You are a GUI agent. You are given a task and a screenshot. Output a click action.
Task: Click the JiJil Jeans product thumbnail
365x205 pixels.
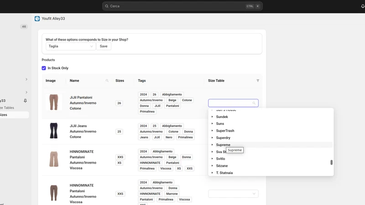pos(54,131)
